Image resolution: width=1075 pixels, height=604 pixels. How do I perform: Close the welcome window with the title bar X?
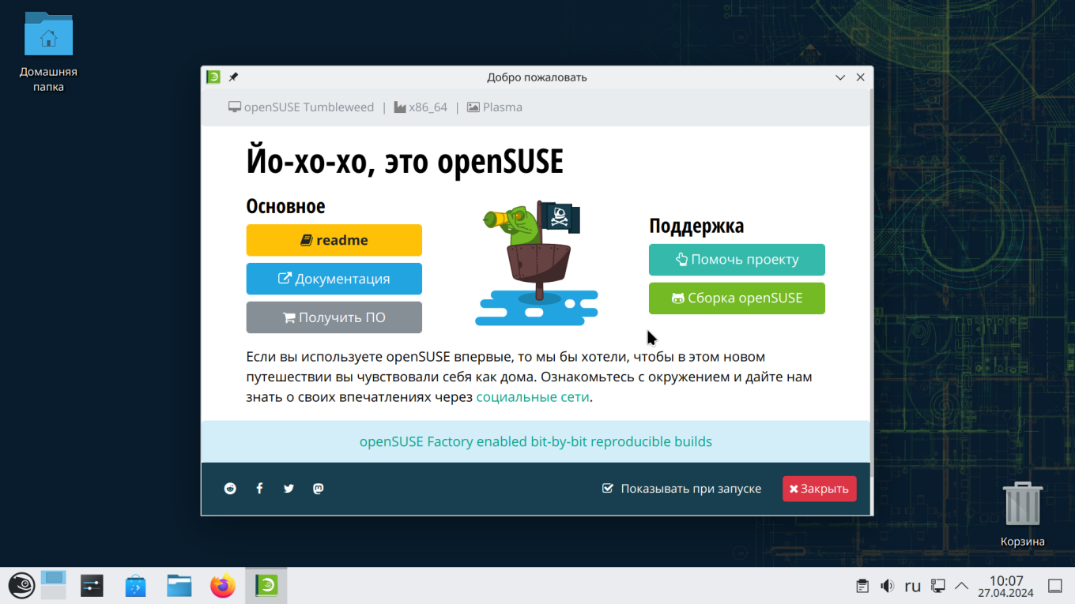[861, 77]
